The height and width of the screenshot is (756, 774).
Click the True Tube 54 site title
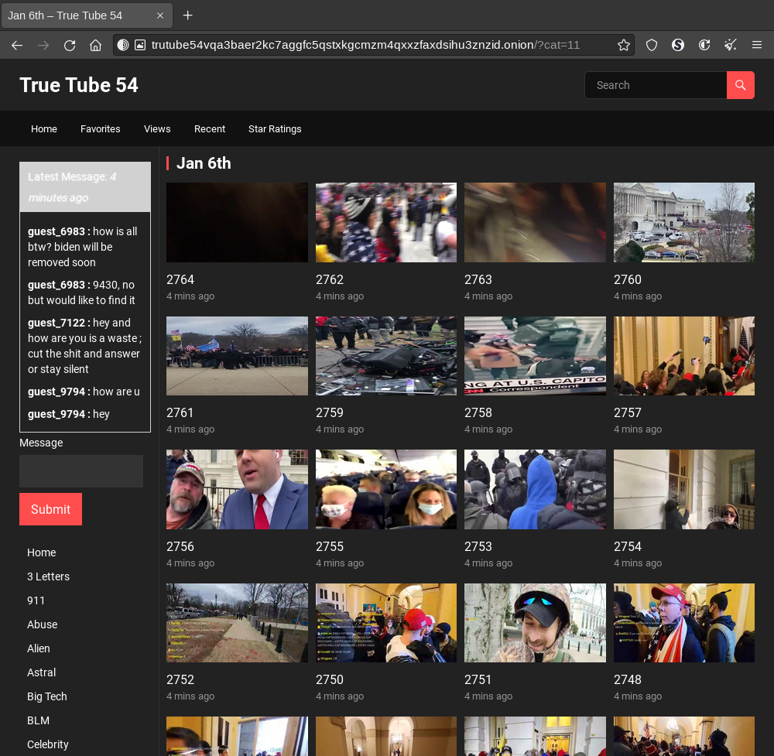click(x=79, y=85)
